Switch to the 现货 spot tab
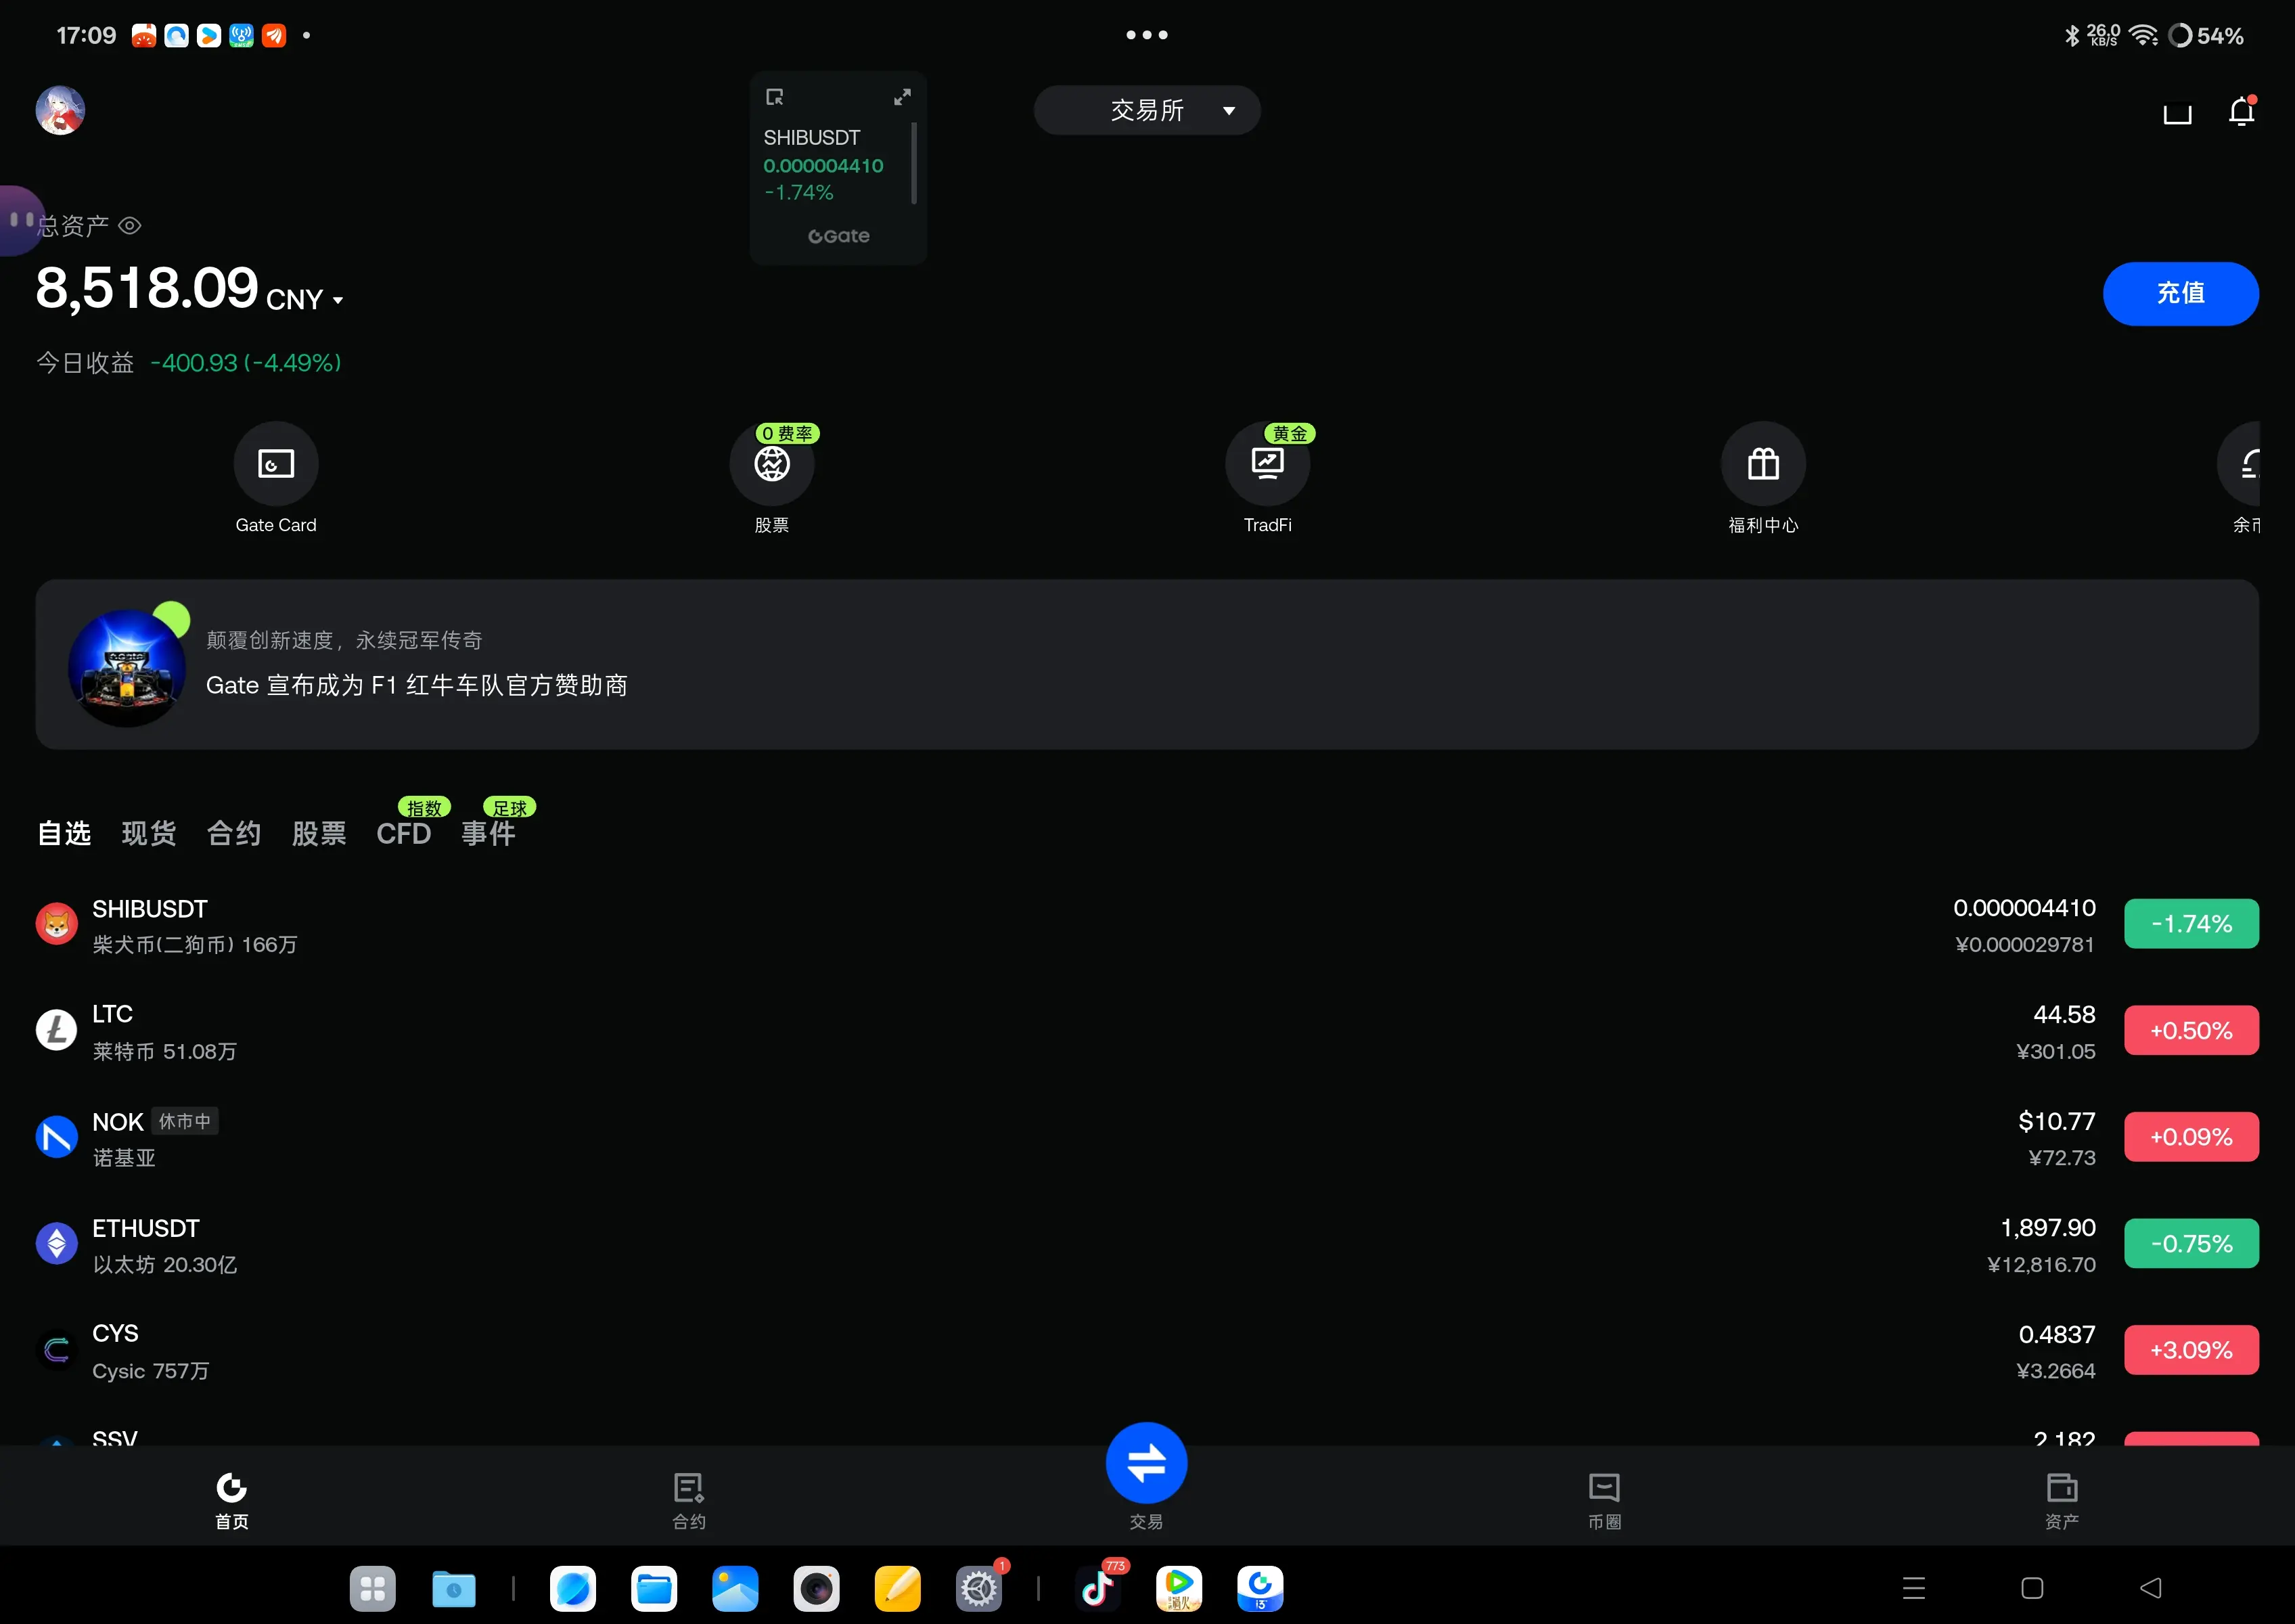The image size is (2295, 1624). click(x=149, y=833)
